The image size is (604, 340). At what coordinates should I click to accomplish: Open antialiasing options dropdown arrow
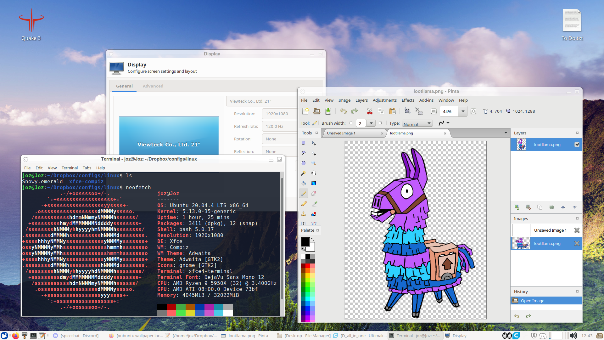[448, 123]
